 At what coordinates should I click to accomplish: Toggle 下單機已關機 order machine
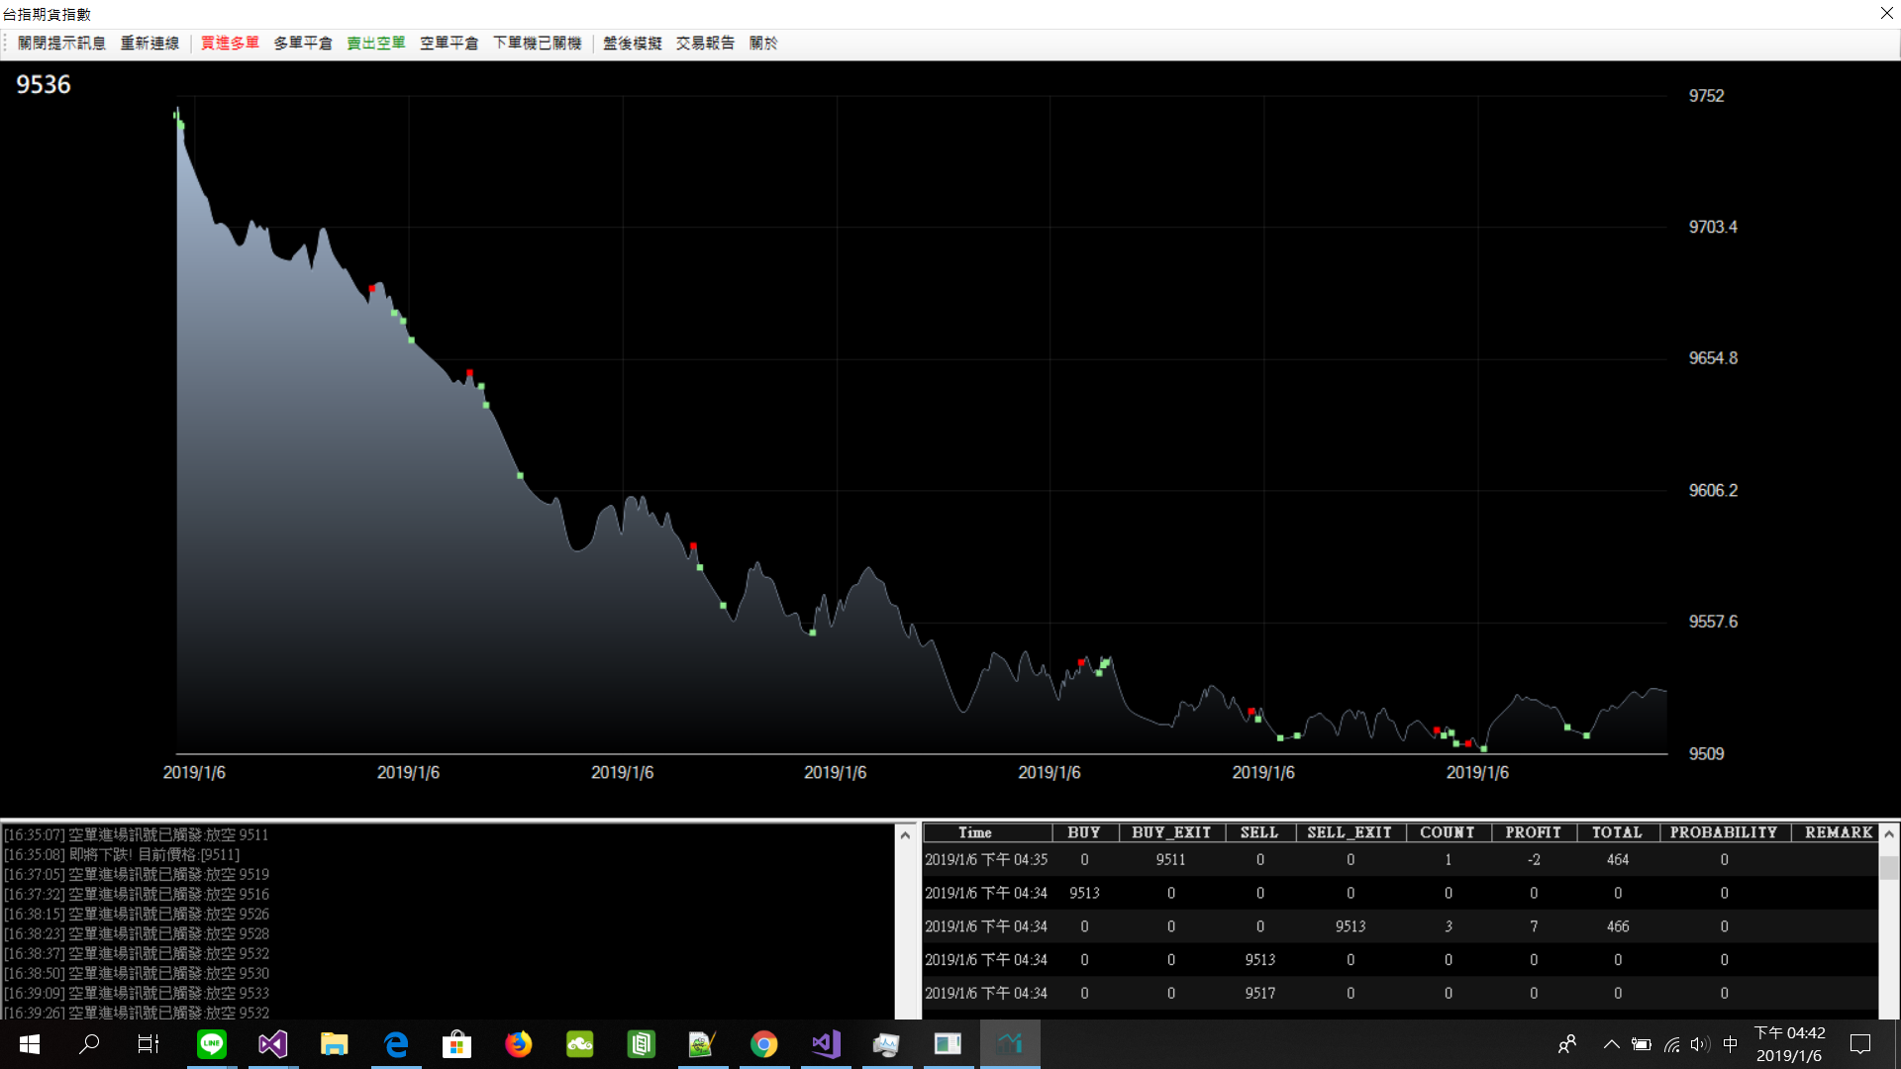pos(538,44)
